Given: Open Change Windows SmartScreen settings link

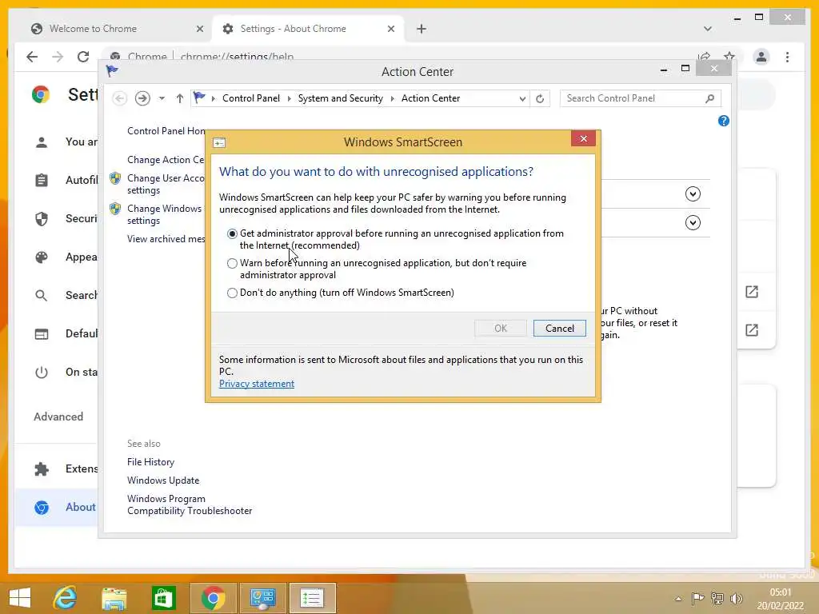Looking at the screenshot, I should tap(165, 214).
